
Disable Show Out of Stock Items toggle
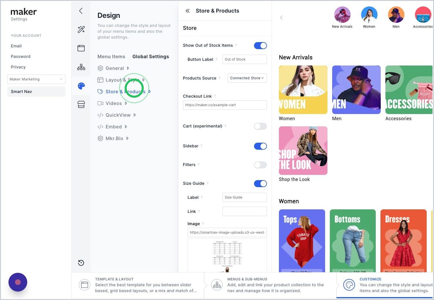(260, 46)
